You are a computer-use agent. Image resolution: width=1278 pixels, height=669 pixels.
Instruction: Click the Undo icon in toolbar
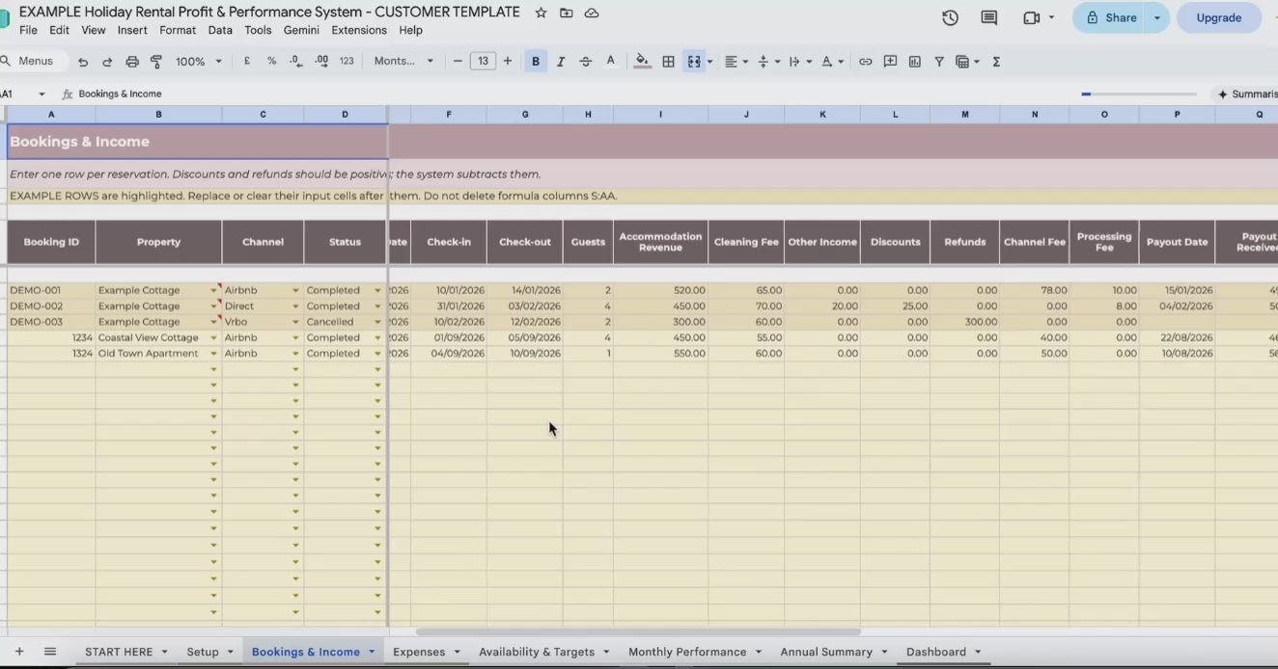83,62
